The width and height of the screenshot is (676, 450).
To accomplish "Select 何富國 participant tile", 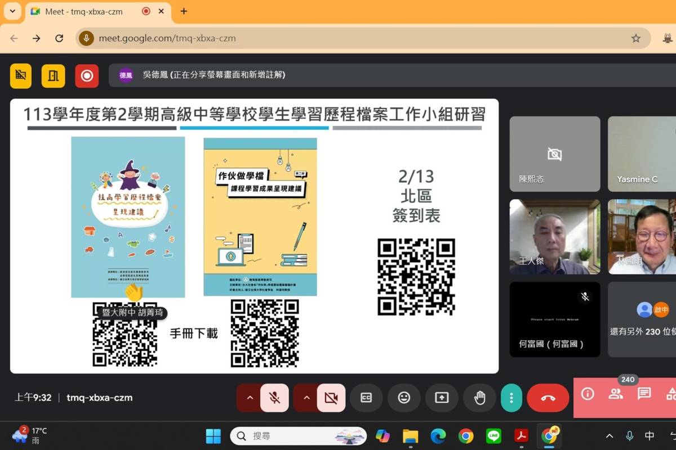I will [x=555, y=319].
